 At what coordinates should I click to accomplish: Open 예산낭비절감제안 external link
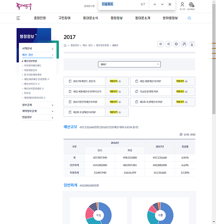click(34, 89)
